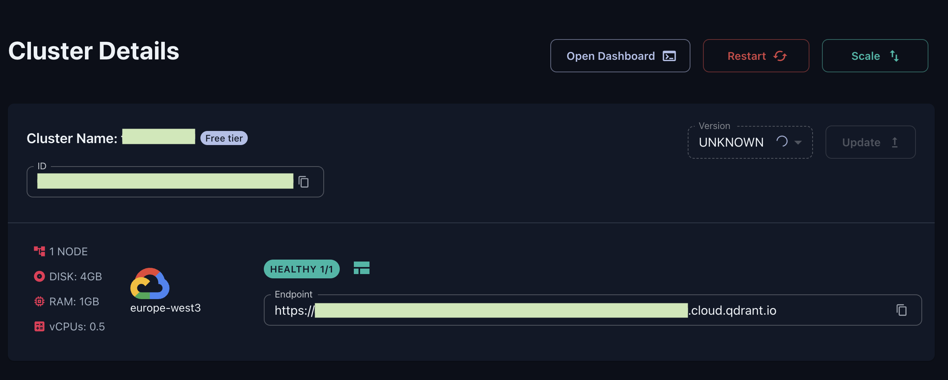Click the 1 NODE icon
948x380 pixels.
click(40, 251)
